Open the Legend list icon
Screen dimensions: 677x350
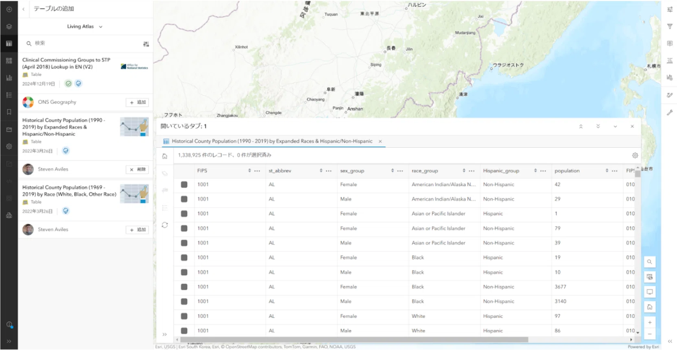point(9,95)
